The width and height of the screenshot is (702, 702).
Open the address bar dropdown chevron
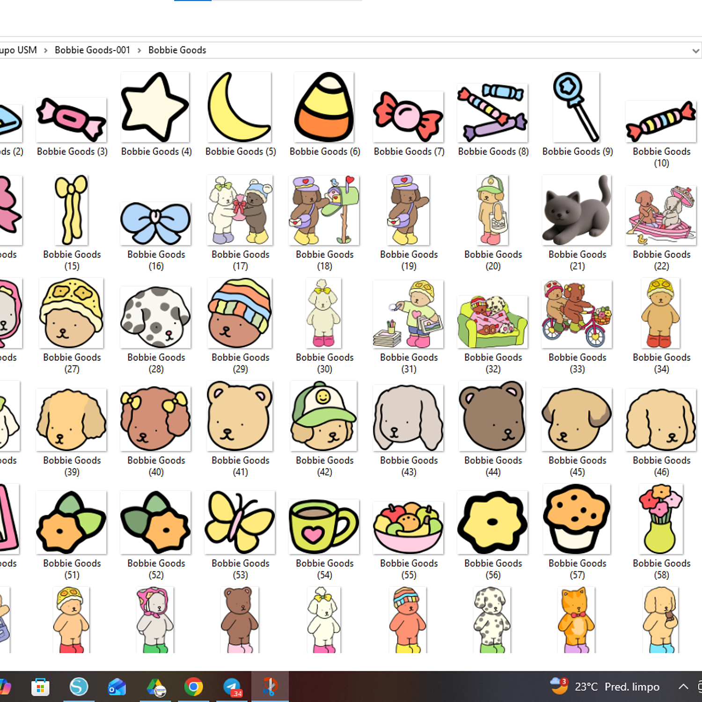[696, 50]
